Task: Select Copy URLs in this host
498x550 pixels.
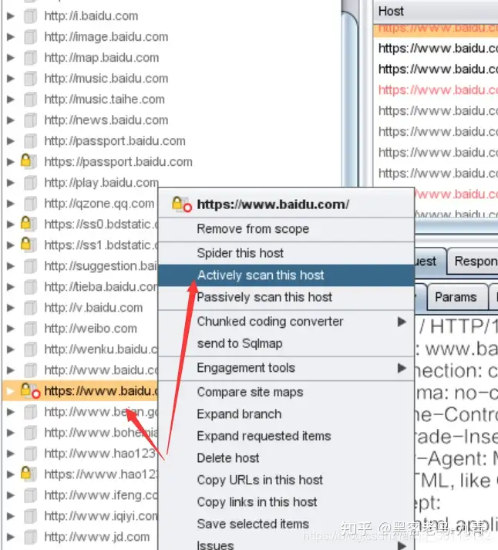Action: (286, 481)
